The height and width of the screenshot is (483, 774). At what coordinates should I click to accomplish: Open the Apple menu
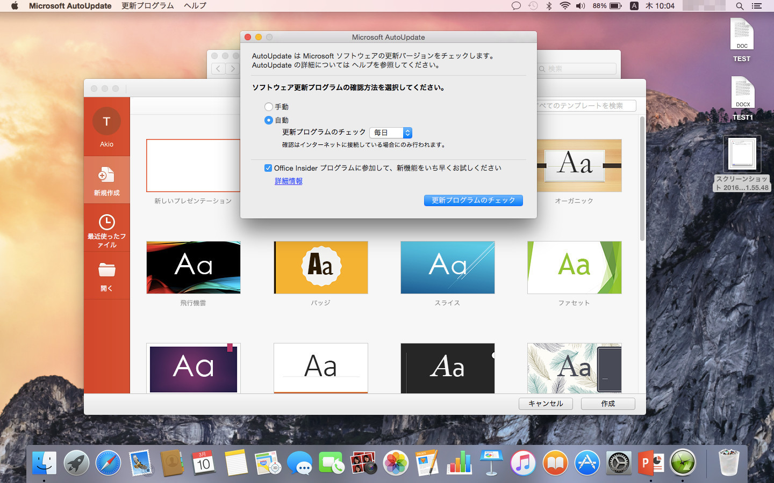15,6
